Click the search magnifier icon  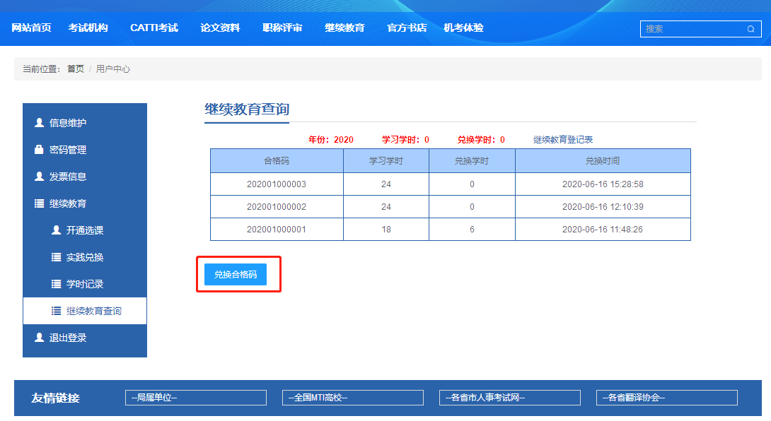(750, 29)
